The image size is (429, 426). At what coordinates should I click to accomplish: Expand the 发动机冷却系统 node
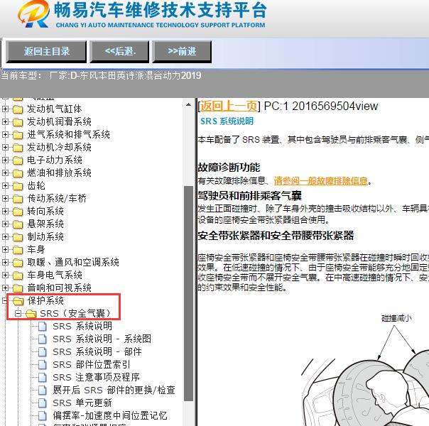tap(5, 147)
